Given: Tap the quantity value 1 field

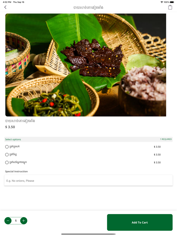Looking at the screenshot, I should (16, 221).
